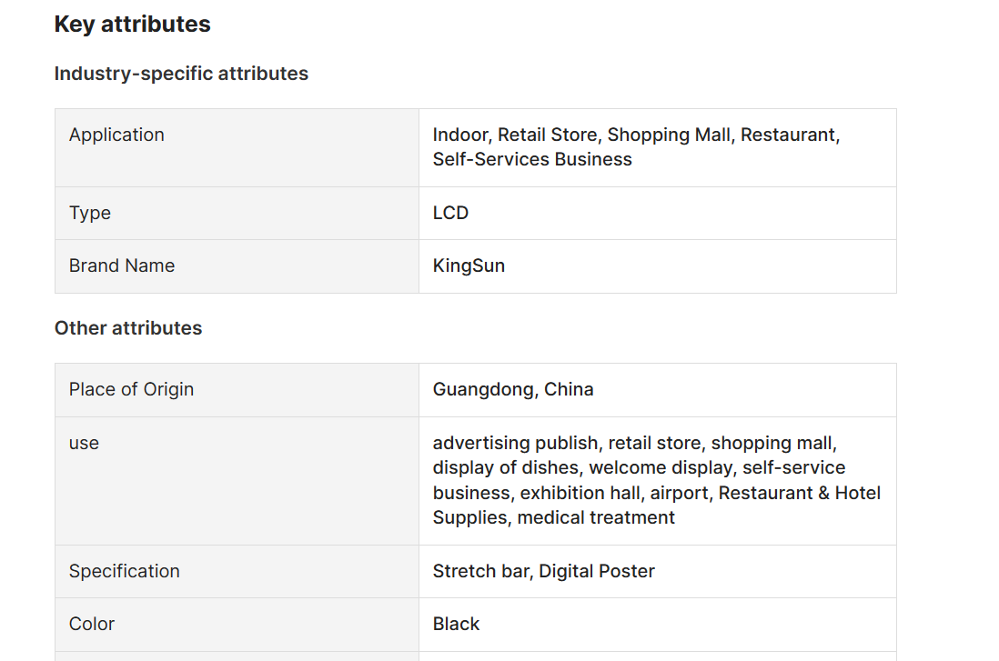Select the Industry-specific attributes subheading
This screenshot has width=999, height=661.
pos(181,74)
